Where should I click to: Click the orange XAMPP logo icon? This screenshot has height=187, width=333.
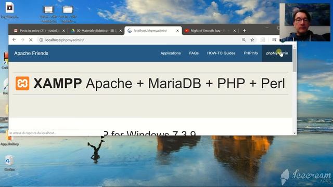[22, 83]
